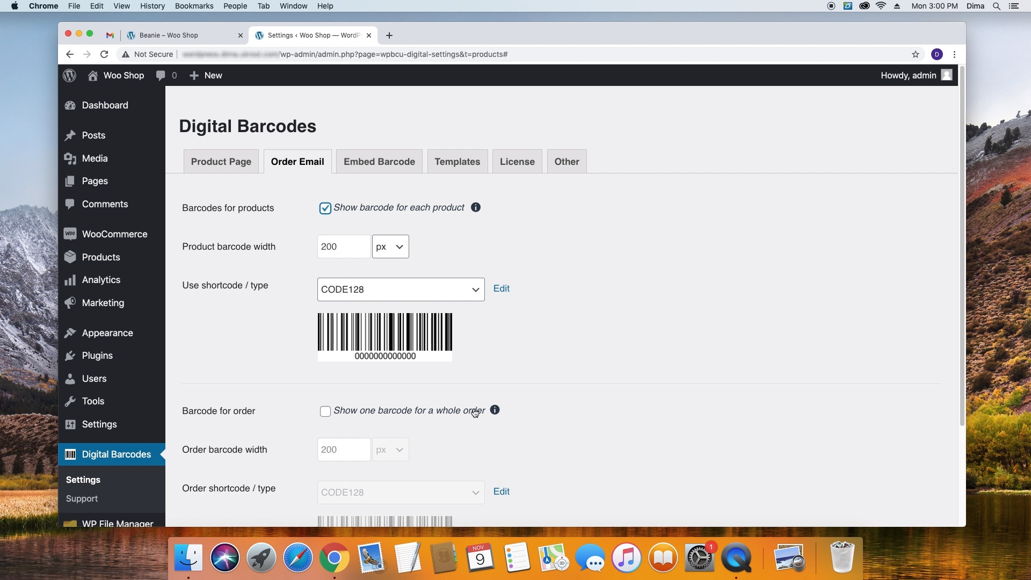Click the WooCommerce sidebar icon

tap(70, 233)
